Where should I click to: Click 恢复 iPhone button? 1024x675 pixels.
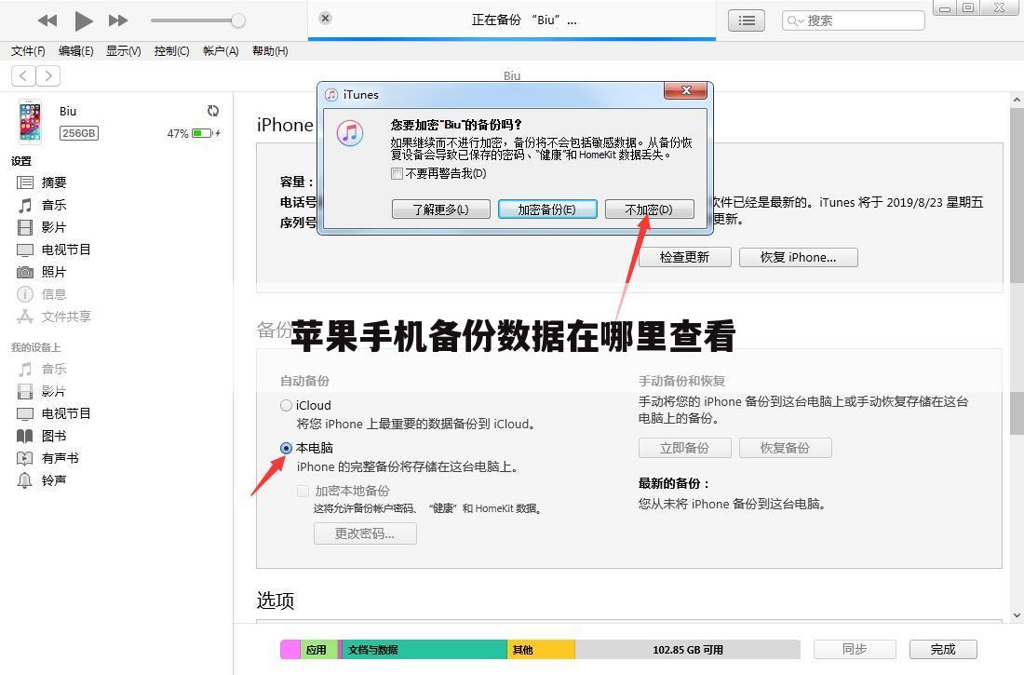coord(798,257)
